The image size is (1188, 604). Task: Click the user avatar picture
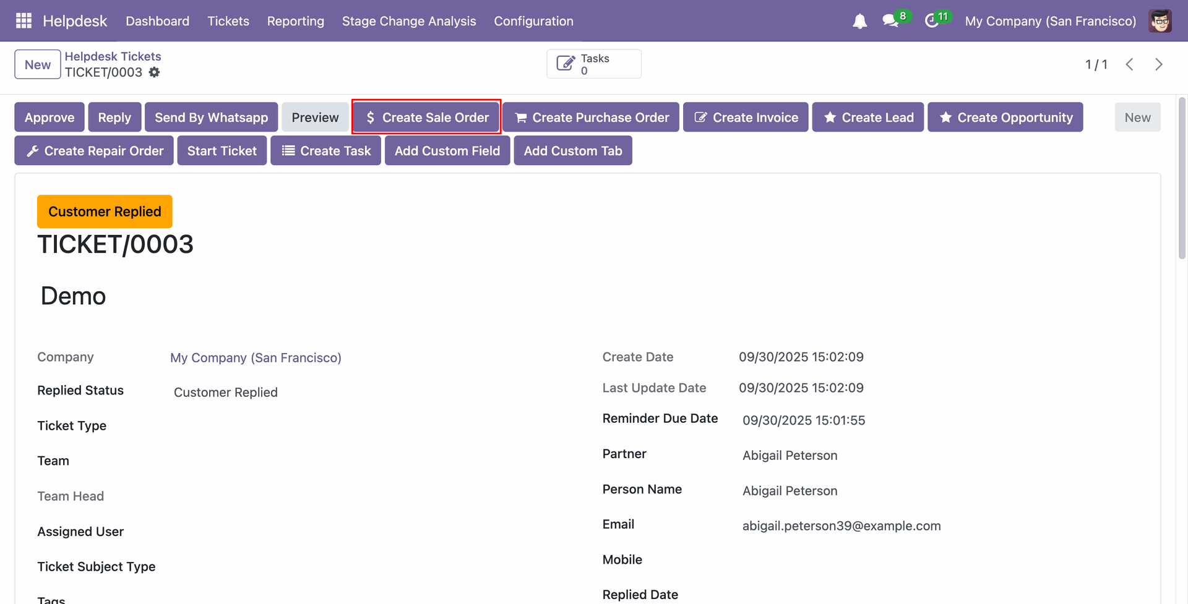[x=1160, y=21]
